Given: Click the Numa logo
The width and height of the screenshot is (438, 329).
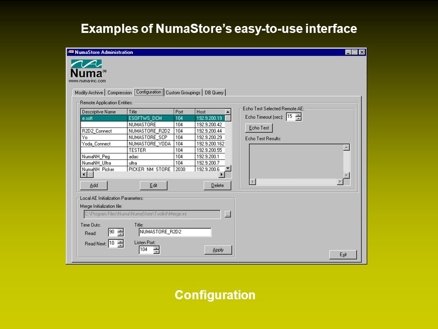Looking at the screenshot, I should pos(88,69).
